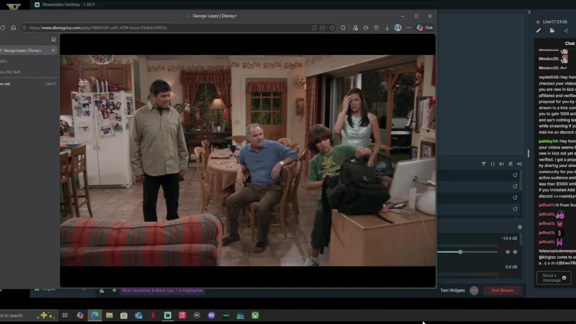Click the -13.4 dB mixer level reading
576x324 pixels.
(509, 238)
